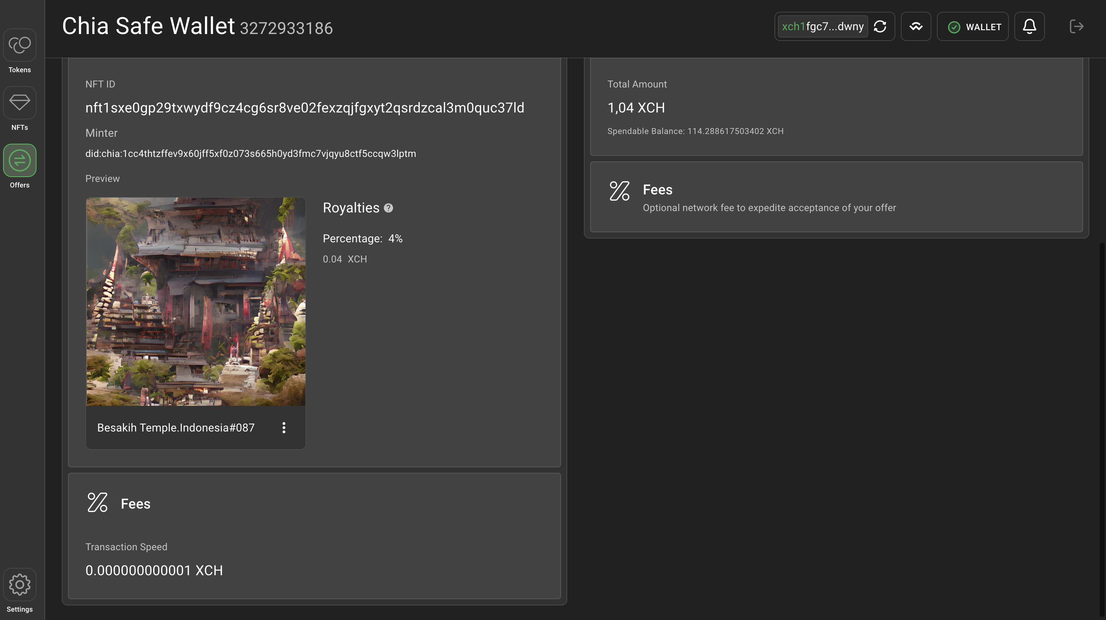This screenshot has height=620, width=1106.
Task: Click the Besakih Temple.Indonesia#087 title
Action: point(176,427)
